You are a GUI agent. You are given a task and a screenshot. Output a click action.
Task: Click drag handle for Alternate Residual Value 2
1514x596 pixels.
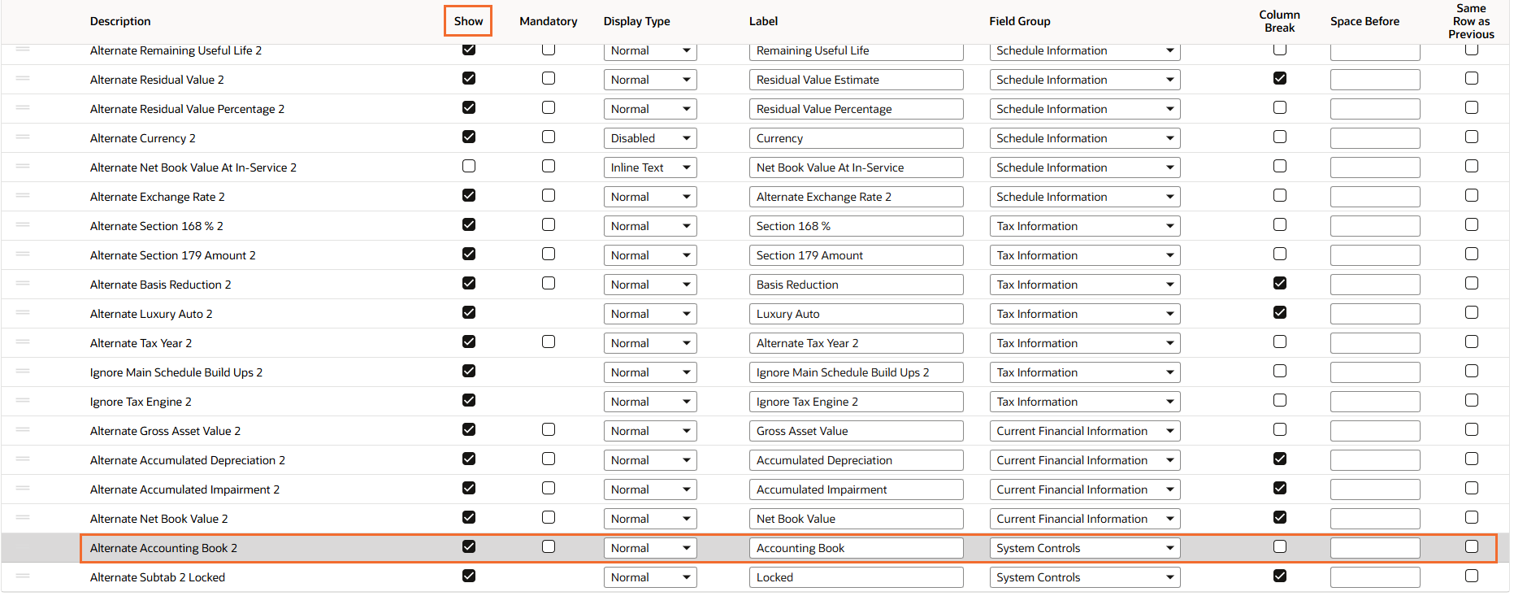click(23, 79)
